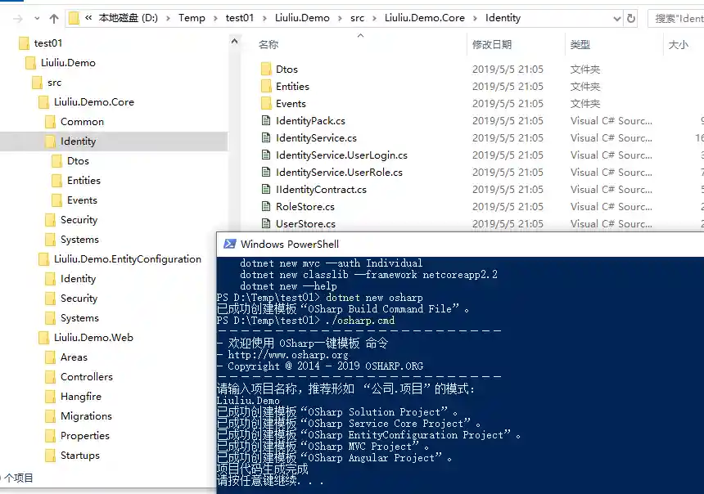This screenshot has height=494, width=704.
Task: Refresh the current folder view
Action: tap(630, 18)
